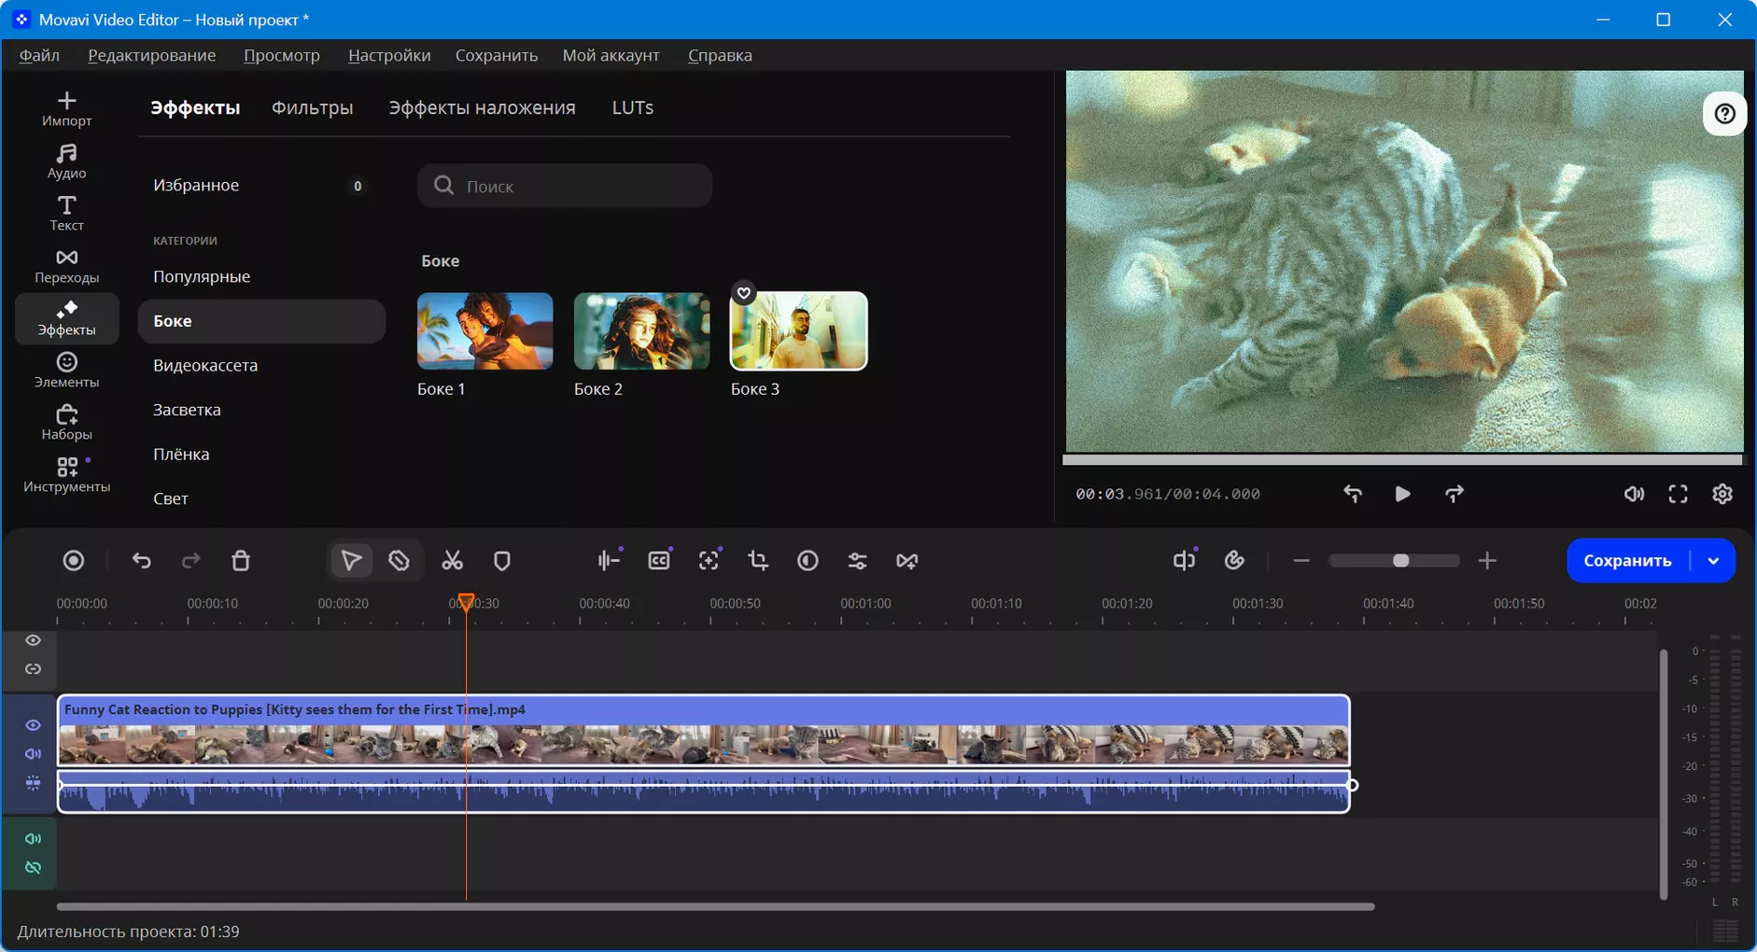The width and height of the screenshot is (1757, 952).
Task: Open the clip properties sliders icon
Action: click(857, 561)
